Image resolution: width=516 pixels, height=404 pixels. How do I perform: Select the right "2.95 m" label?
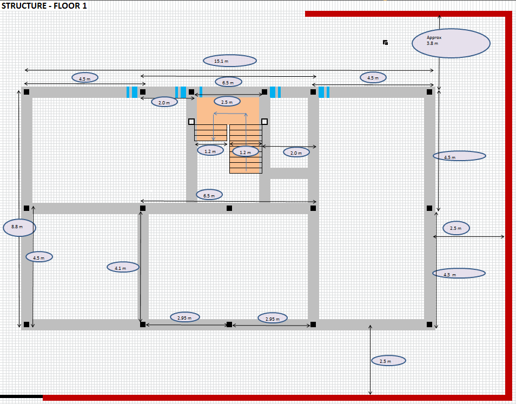tap(272, 318)
